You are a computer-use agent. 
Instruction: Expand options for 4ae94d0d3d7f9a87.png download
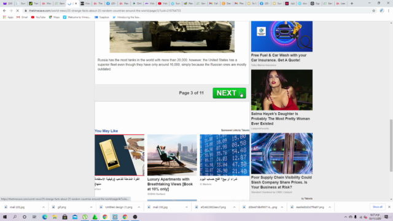(x=330, y=207)
